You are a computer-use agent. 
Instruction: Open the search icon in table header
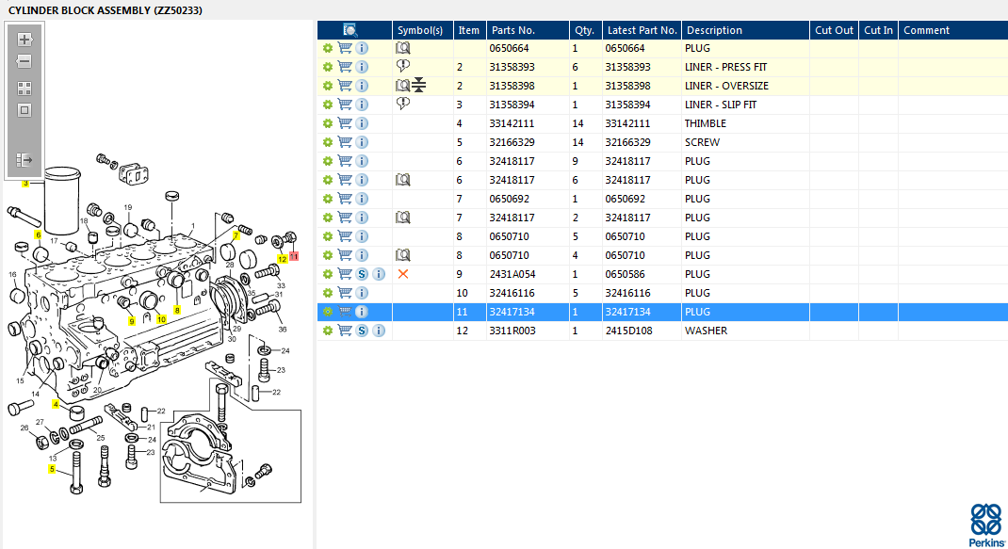[350, 30]
